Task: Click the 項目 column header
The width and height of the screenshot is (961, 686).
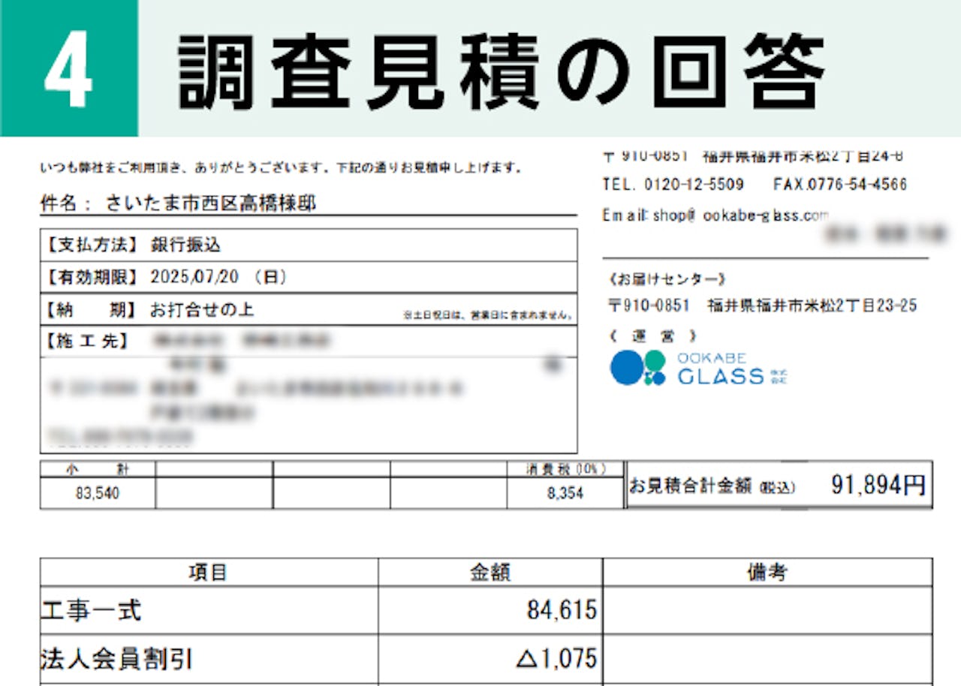Action: [x=208, y=573]
